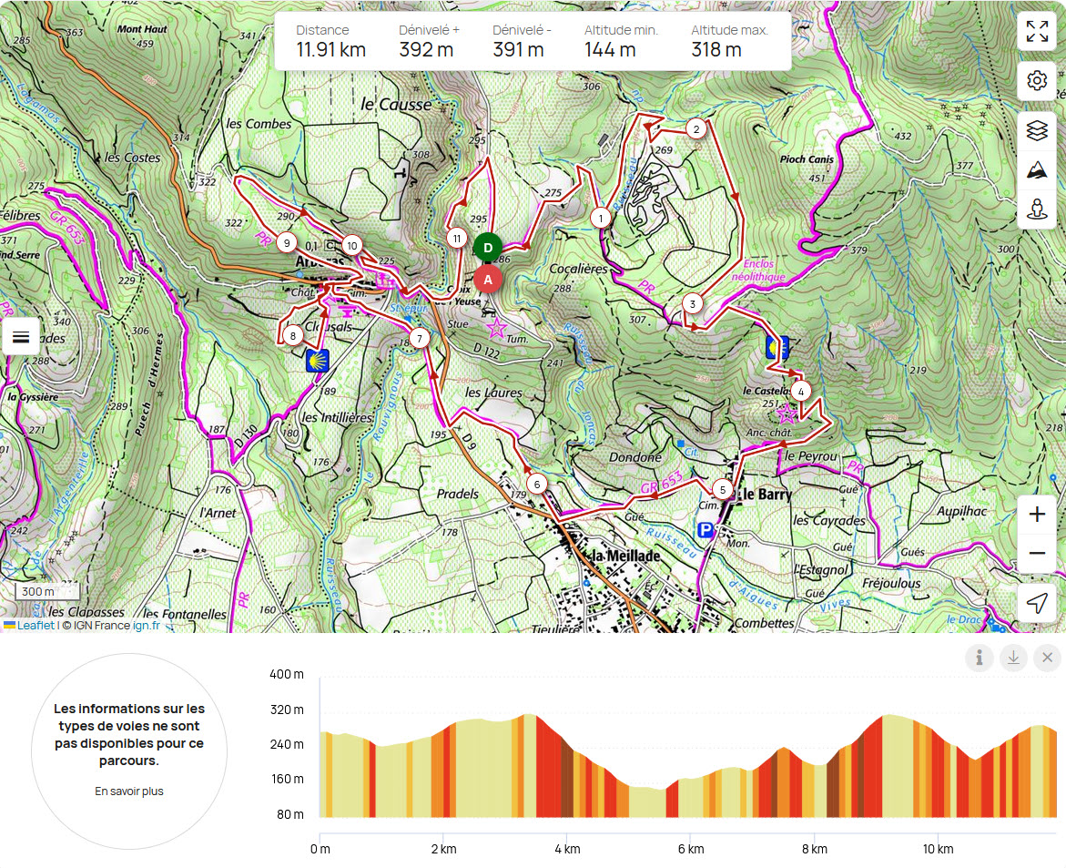Open the hamburger side menu
The height and width of the screenshot is (868, 1066).
click(21, 337)
